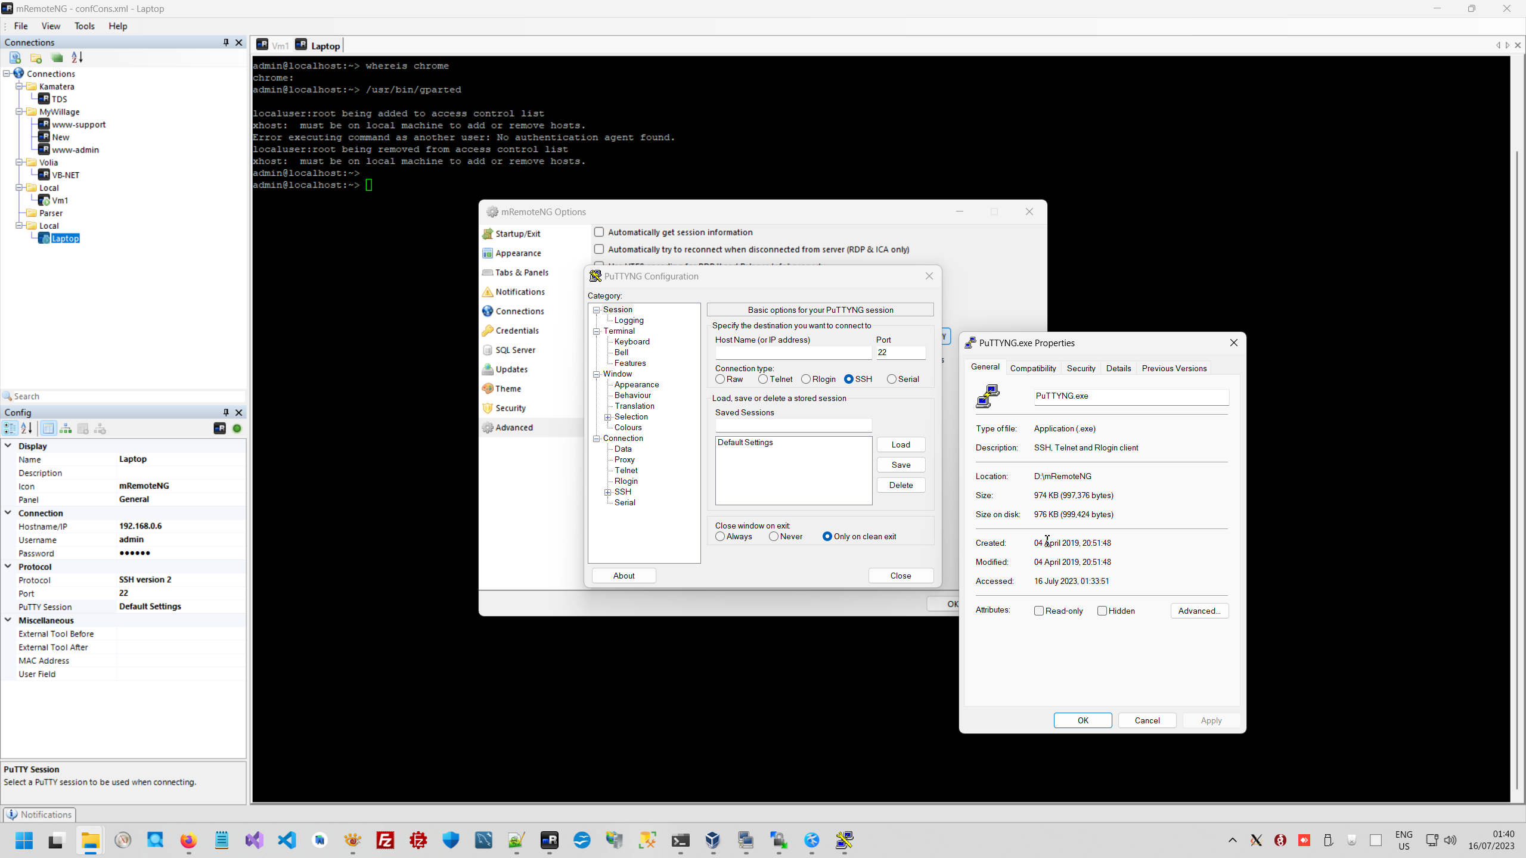Create a new folder in Connections panel
Viewport: 1526px width, 858px height.
[36, 57]
